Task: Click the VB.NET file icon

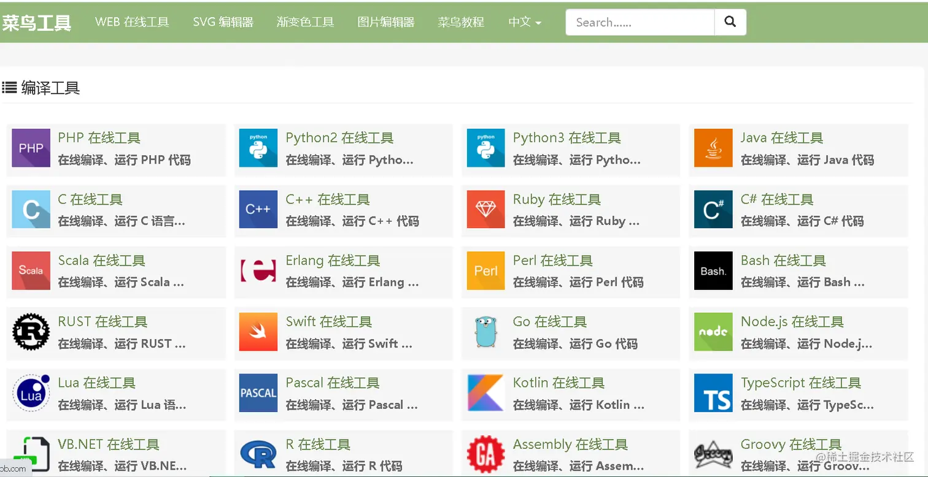Action: [x=31, y=454]
